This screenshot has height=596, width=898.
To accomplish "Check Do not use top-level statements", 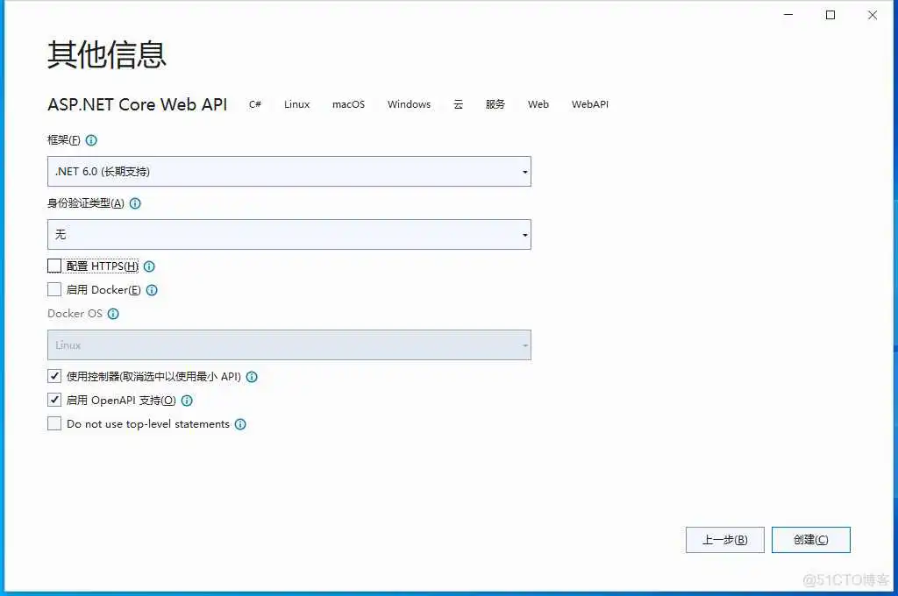I will (53, 423).
